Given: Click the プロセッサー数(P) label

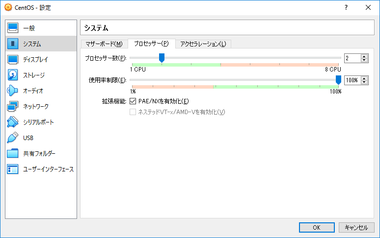Looking at the screenshot, I should pyautogui.click(x=106, y=58).
